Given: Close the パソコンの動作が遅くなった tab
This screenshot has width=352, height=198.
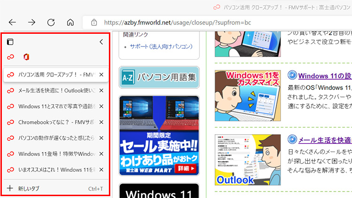Looking at the screenshot, I should (101, 138).
